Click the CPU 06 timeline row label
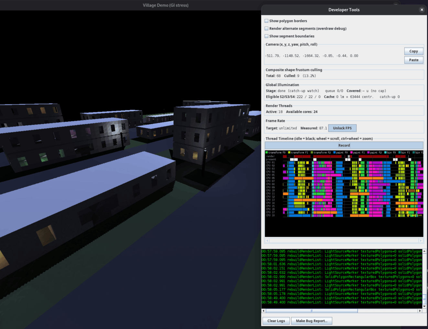 tap(270, 178)
